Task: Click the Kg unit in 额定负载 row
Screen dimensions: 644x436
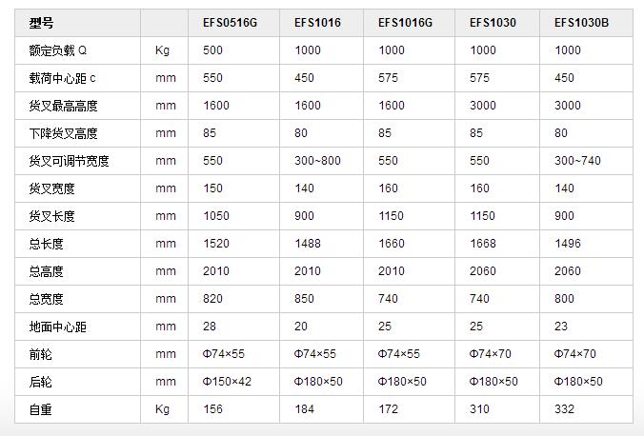Action: click(162, 50)
